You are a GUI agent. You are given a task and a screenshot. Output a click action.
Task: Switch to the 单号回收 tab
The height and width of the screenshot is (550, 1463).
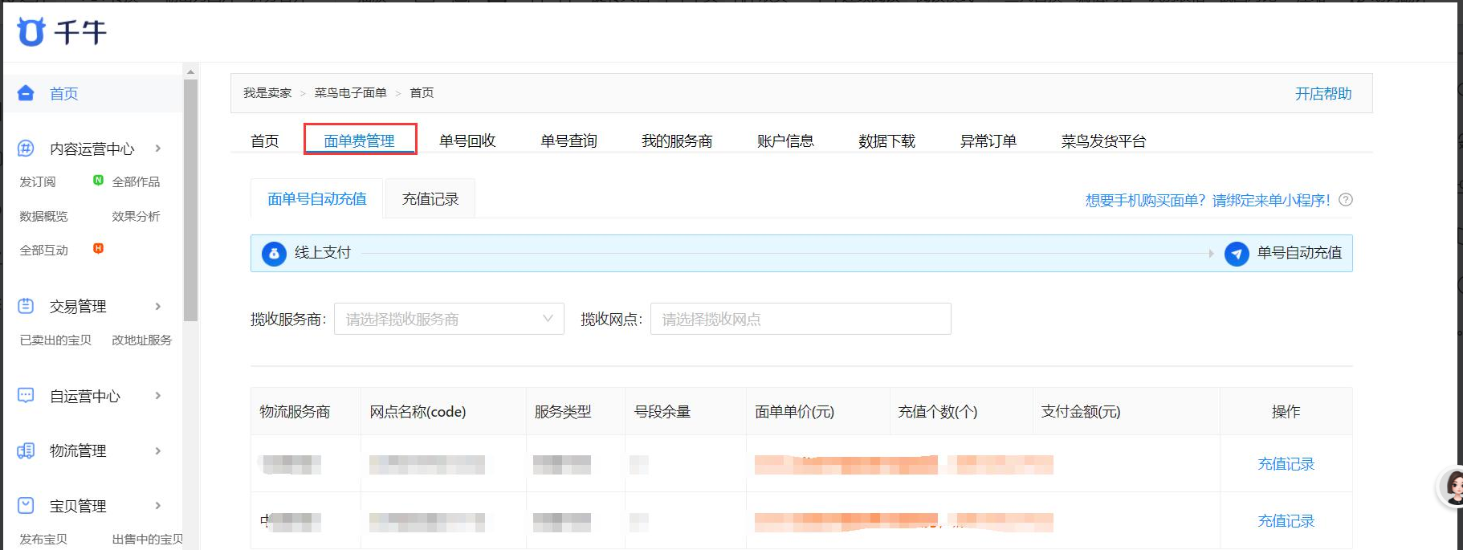click(467, 141)
